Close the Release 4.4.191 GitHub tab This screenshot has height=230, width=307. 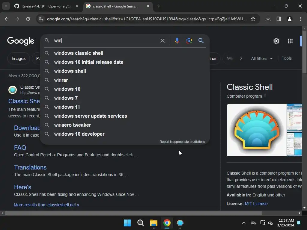coord(77,6)
